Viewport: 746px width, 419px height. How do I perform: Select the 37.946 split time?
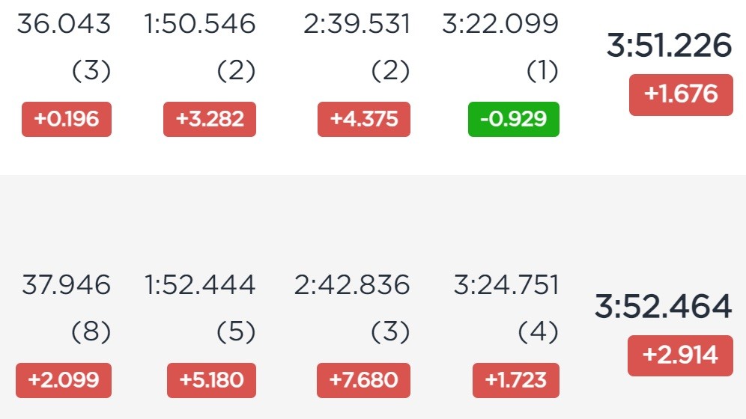[66, 284]
